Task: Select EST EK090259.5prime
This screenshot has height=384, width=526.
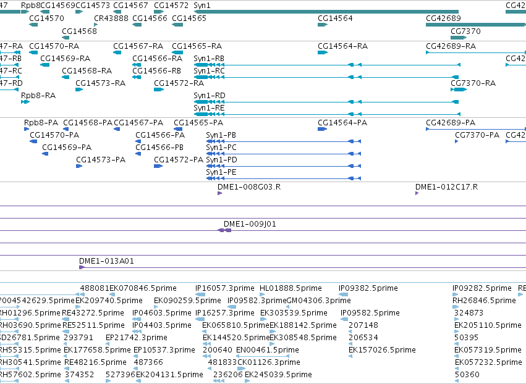Action: click(x=156, y=307)
